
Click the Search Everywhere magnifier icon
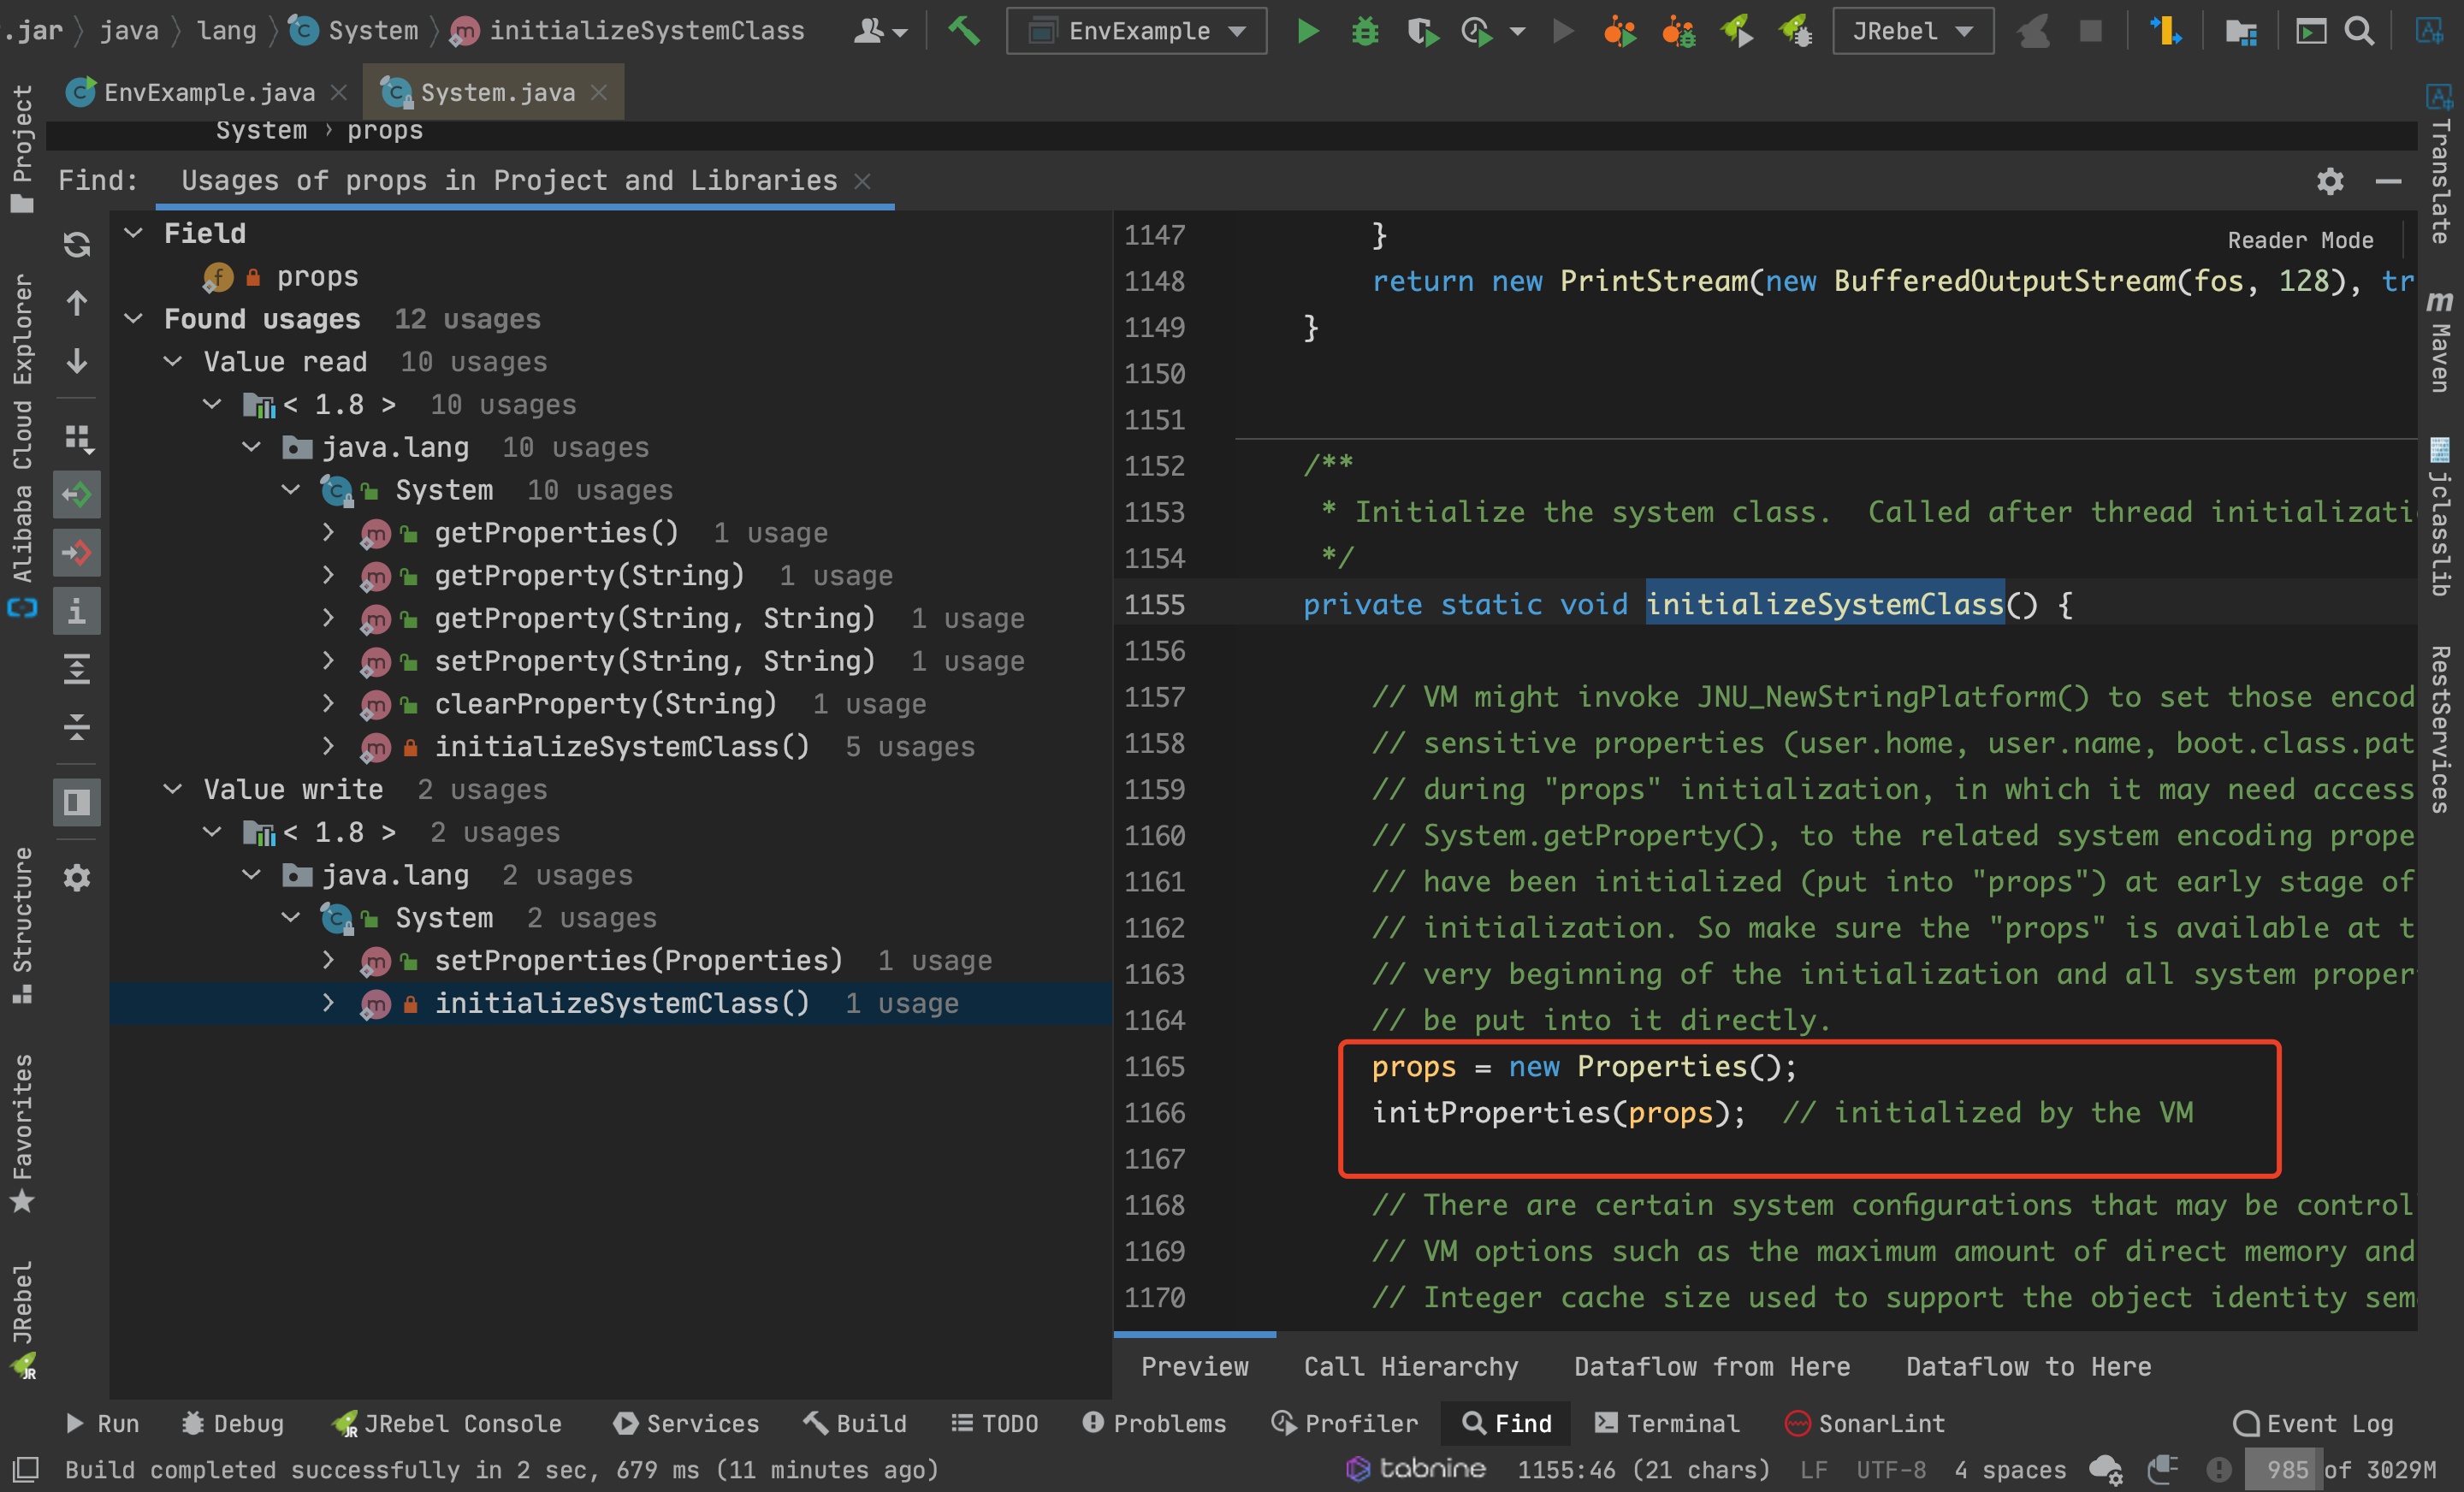tap(2360, 31)
